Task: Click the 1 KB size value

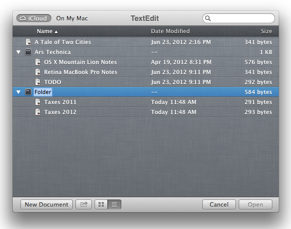Action: [x=266, y=52]
